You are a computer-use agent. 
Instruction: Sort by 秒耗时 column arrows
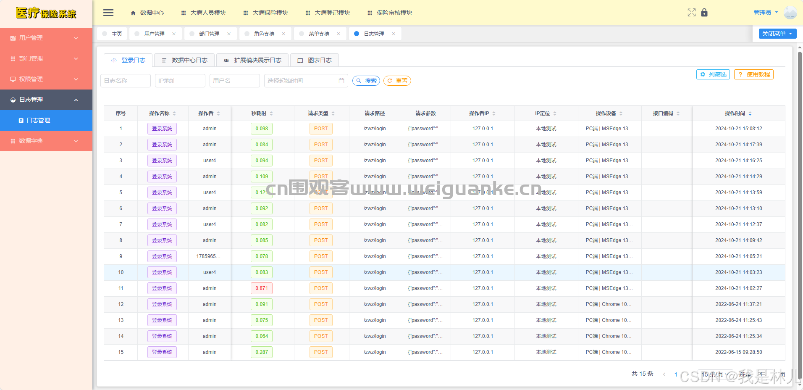[271, 113]
